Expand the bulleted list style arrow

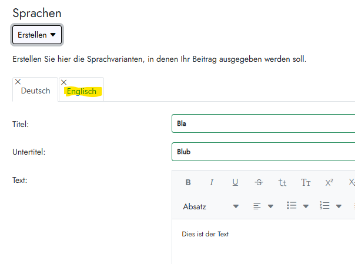tap(306, 206)
